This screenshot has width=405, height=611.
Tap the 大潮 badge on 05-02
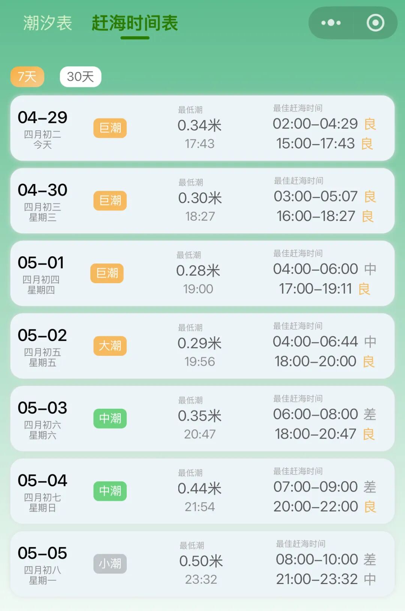click(x=110, y=346)
